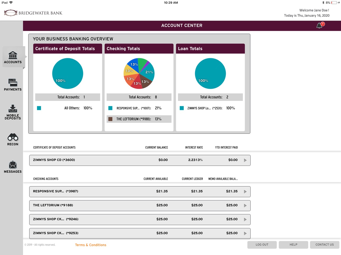Click the Certificate of Deposit Totals header
Image resolution: width=341 pixels, height=255 pixels.
(68, 49)
